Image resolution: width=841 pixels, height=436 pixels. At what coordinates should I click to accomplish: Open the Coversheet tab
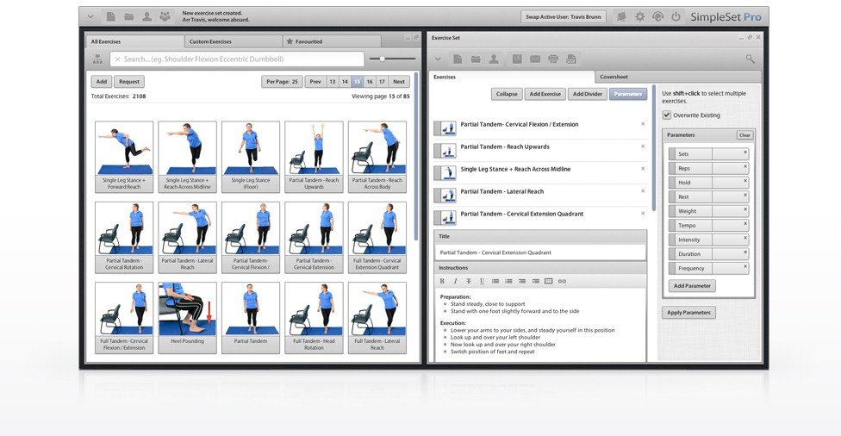click(678, 77)
